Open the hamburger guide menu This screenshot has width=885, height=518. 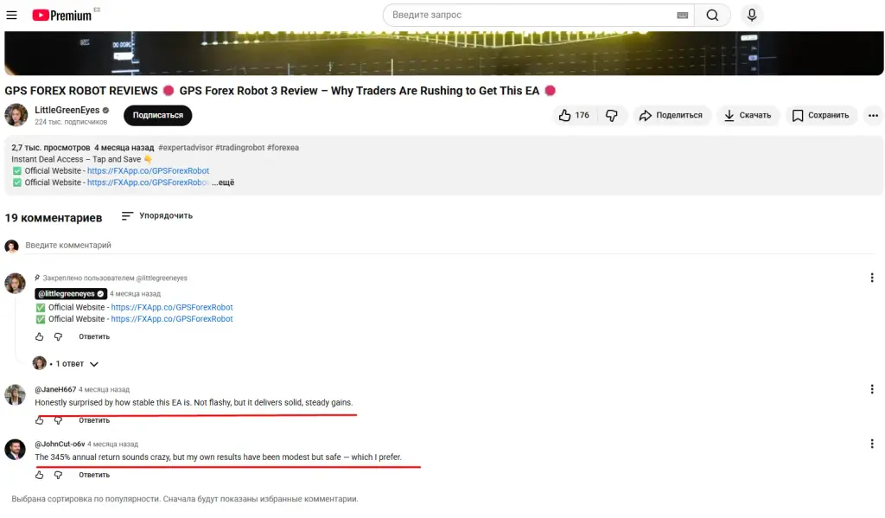(x=11, y=16)
